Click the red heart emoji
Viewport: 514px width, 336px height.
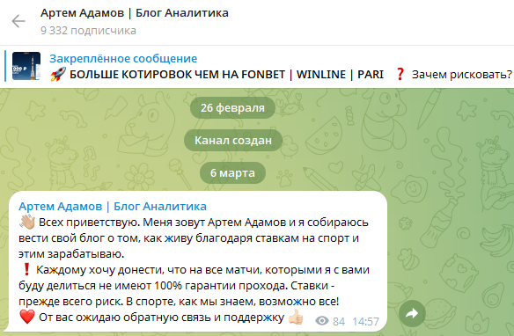pos(27,317)
